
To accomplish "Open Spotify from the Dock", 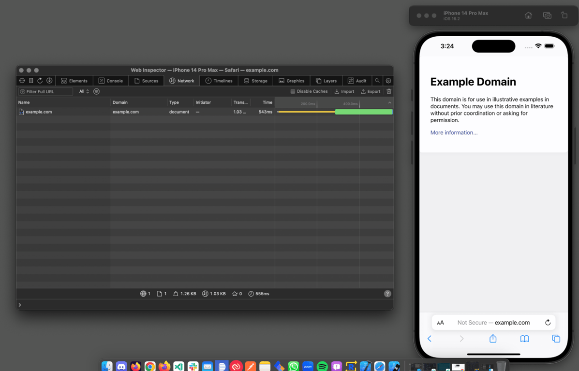I will 322,366.
